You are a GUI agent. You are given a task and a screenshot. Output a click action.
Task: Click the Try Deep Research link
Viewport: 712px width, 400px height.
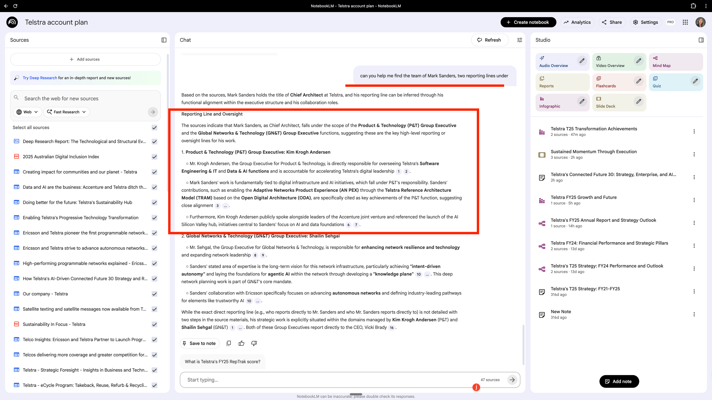(39, 78)
